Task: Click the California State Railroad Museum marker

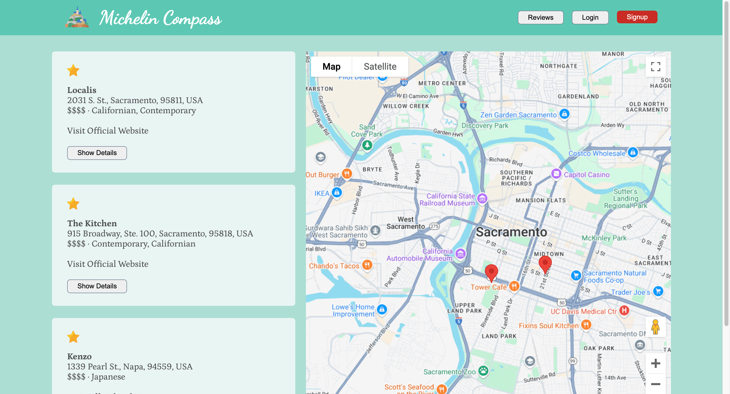Action: point(482,199)
